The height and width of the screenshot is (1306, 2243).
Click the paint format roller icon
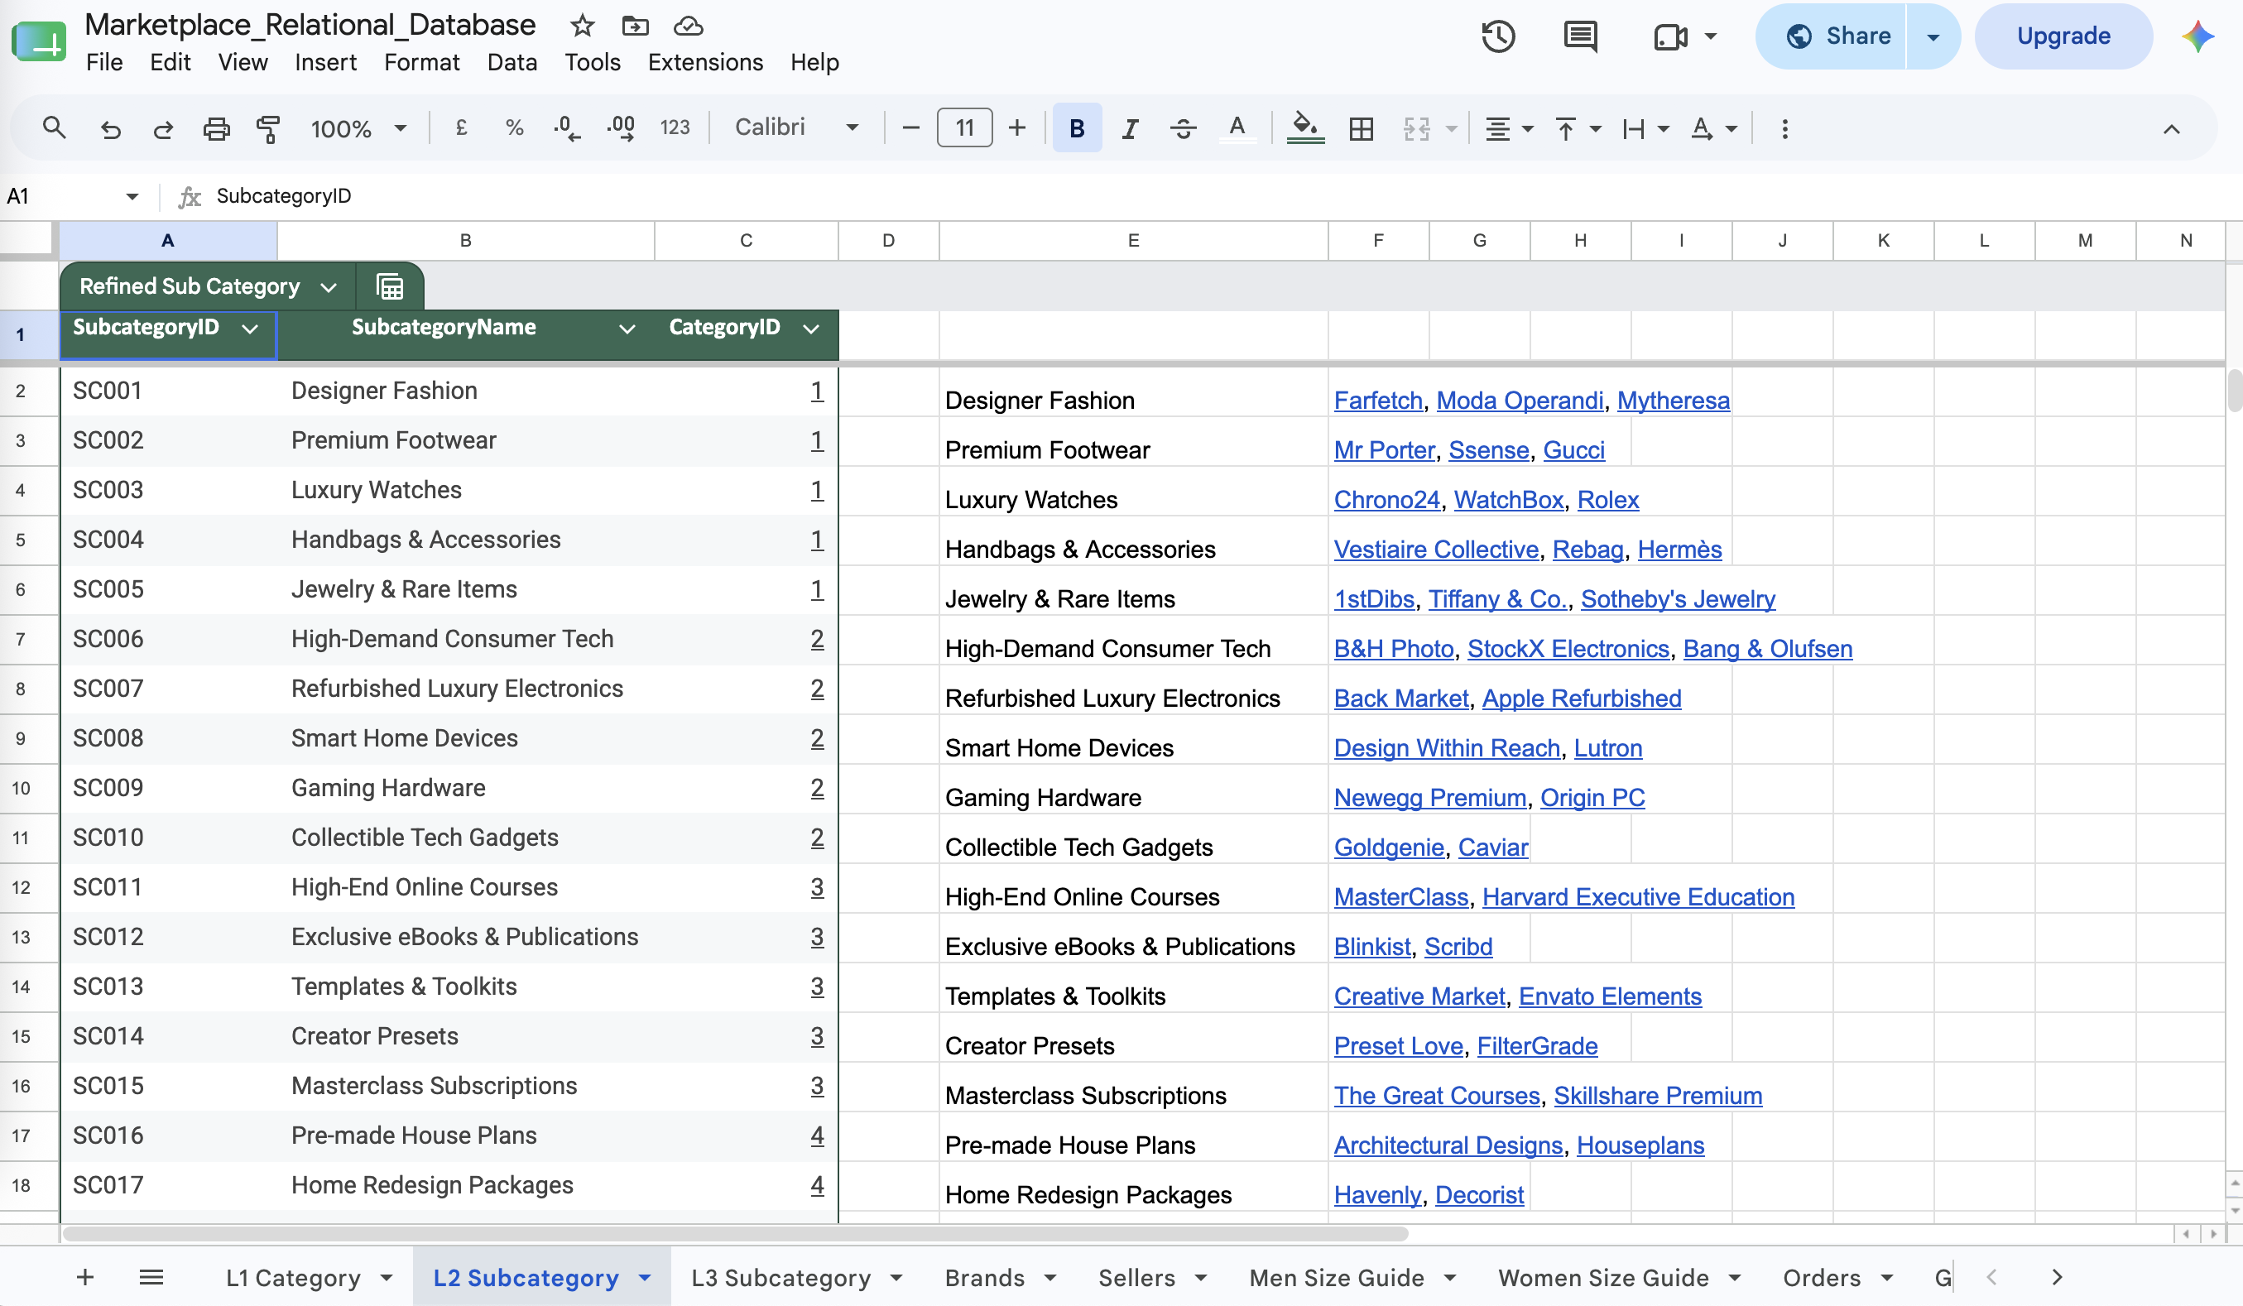pyautogui.click(x=268, y=128)
